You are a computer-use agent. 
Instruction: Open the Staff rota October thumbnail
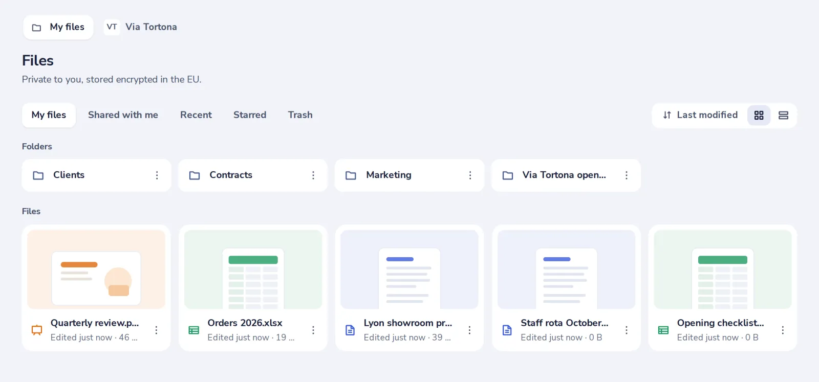pyautogui.click(x=566, y=269)
